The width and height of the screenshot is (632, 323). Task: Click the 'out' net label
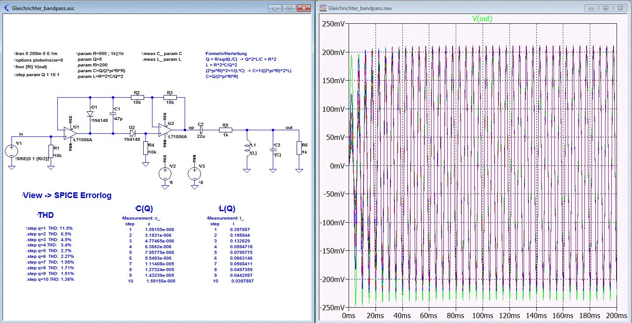(x=289, y=127)
